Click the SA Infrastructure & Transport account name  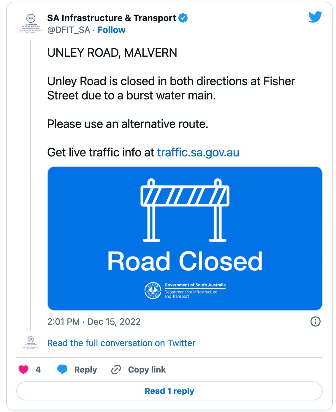[112, 18]
